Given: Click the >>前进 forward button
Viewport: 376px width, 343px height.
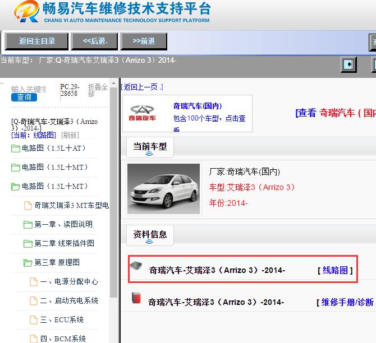Looking at the screenshot, I should pos(144,41).
